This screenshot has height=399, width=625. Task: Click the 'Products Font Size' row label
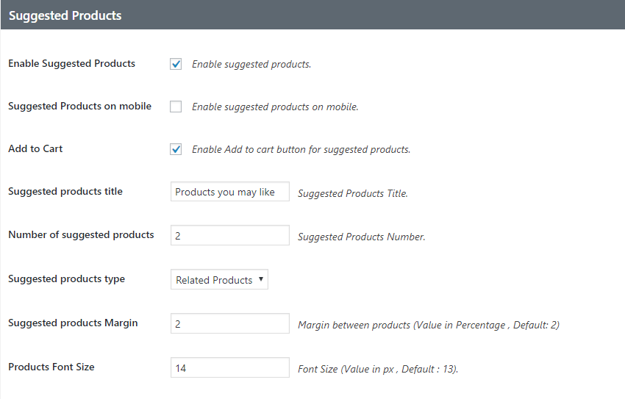click(x=51, y=366)
